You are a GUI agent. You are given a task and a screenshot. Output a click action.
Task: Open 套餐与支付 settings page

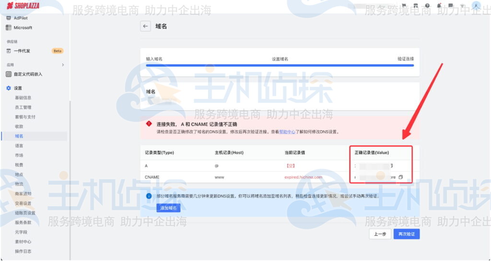pyautogui.click(x=25, y=117)
